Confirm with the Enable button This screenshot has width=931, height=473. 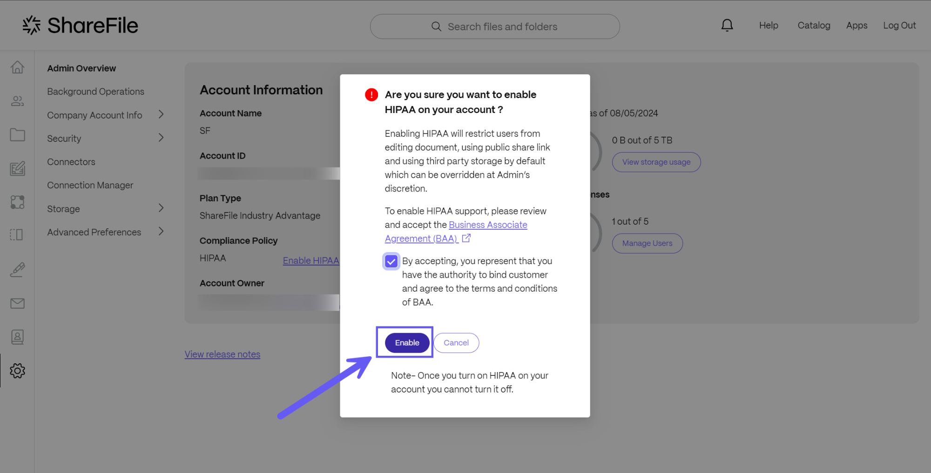coord(407,343)
